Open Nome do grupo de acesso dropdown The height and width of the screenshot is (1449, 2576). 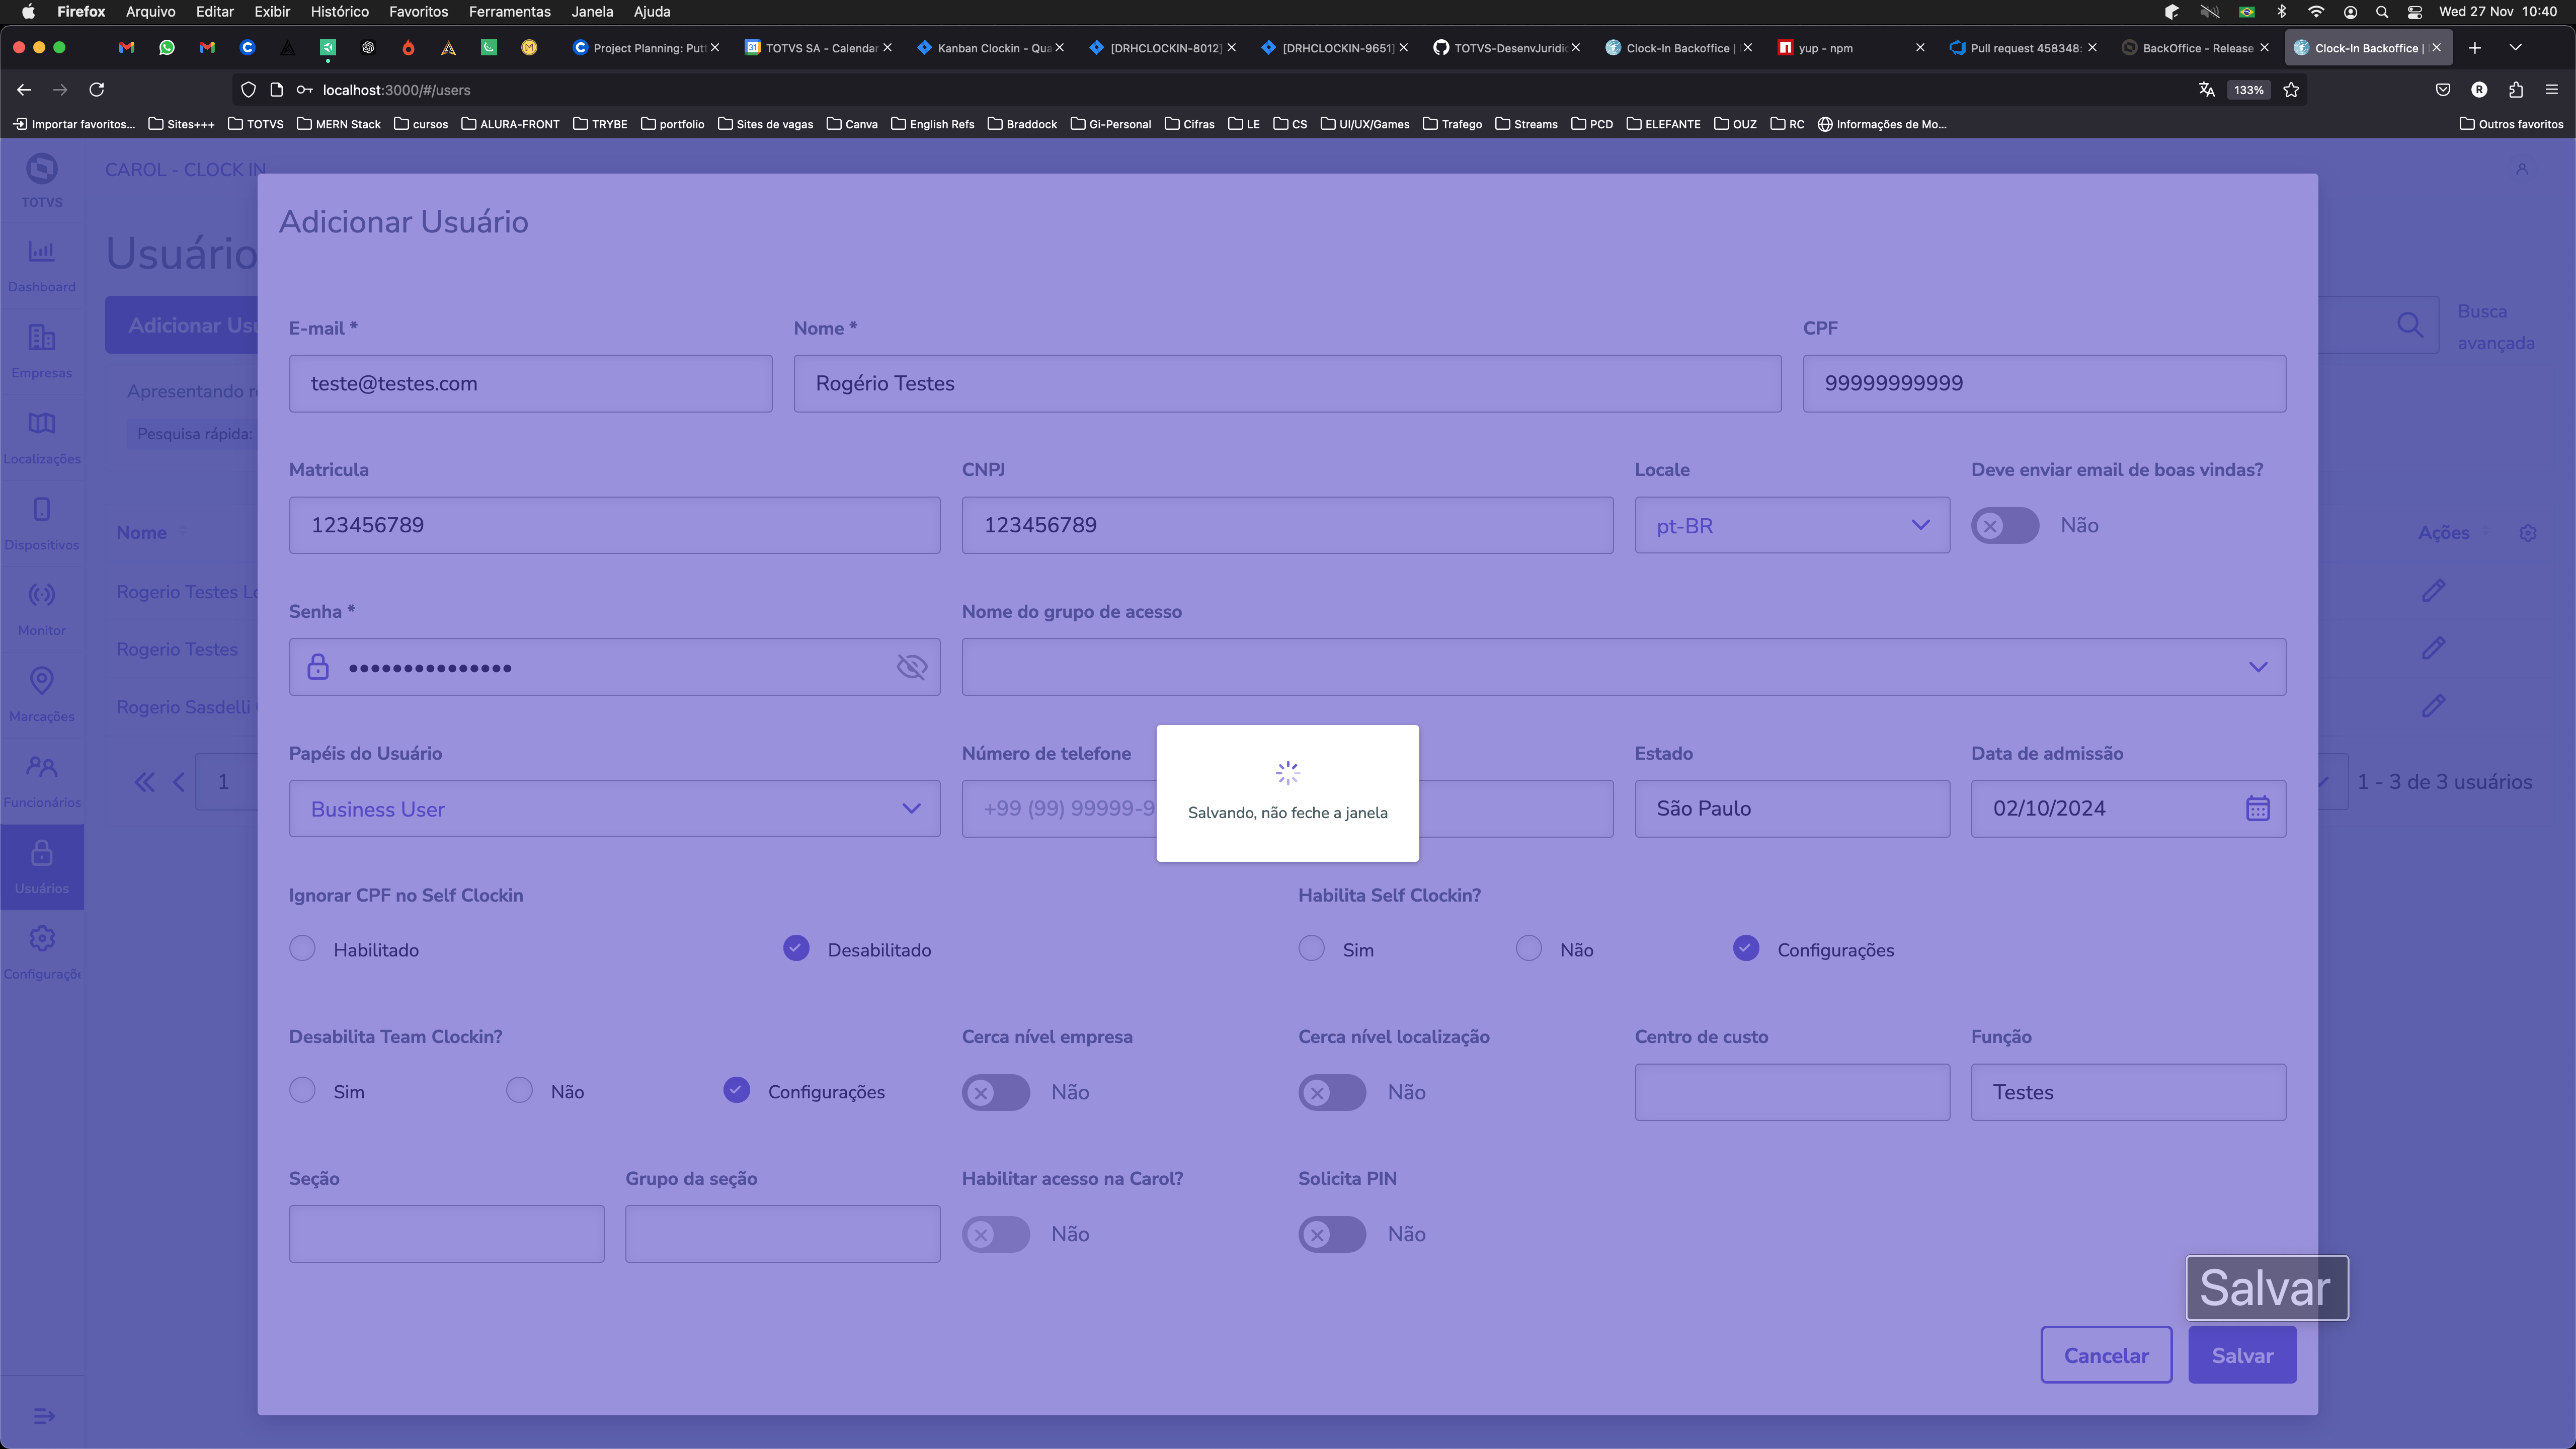[x=1623, y=667]
